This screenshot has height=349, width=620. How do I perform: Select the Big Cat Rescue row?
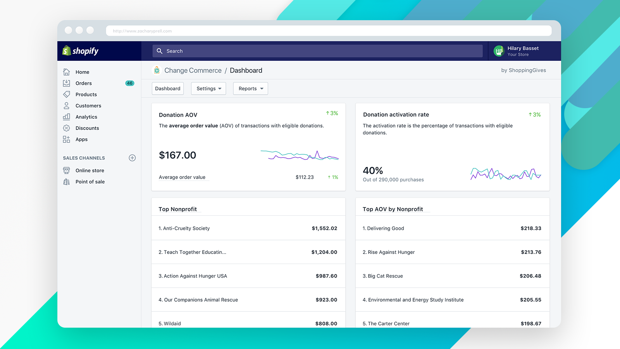click(453, 276)
